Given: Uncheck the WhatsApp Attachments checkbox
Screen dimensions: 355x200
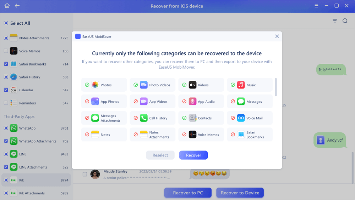Looking at the screenshot, I should (x=6, y=141).
